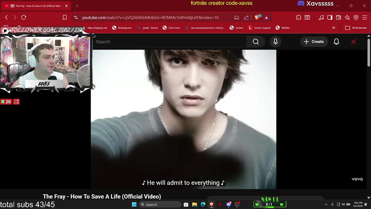Screen dimensions: 371x209
Task: Open Brave Rewards triangle icon
Action: (x=266, y=17)
